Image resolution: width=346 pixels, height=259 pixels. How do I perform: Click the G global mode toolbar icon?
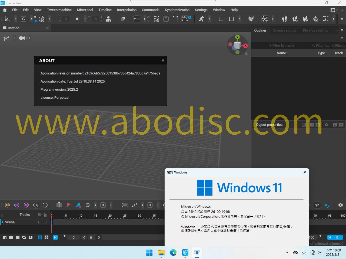tap(24, 19)
